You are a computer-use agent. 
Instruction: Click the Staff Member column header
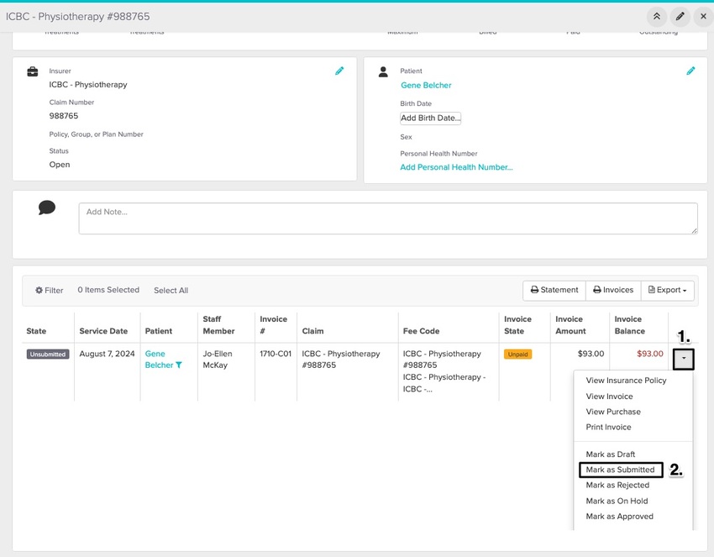coord(218,325)
